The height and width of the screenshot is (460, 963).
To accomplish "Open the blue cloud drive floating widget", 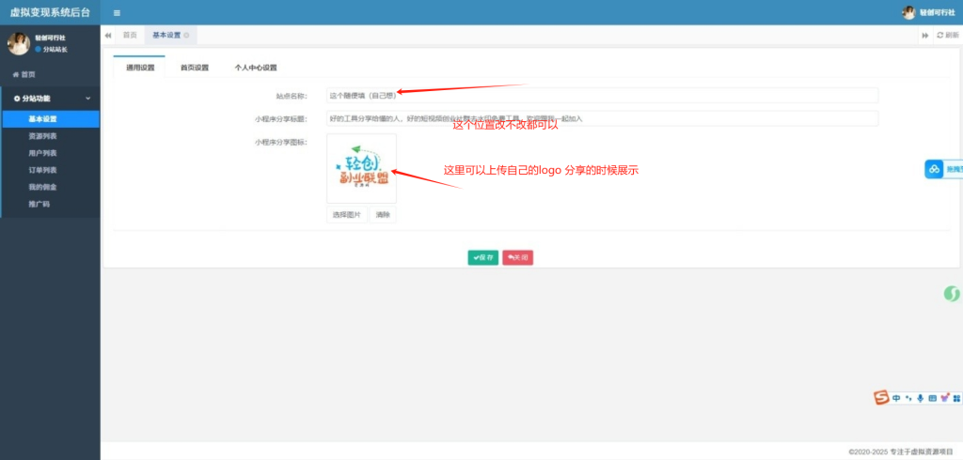I will coord(934,169).
